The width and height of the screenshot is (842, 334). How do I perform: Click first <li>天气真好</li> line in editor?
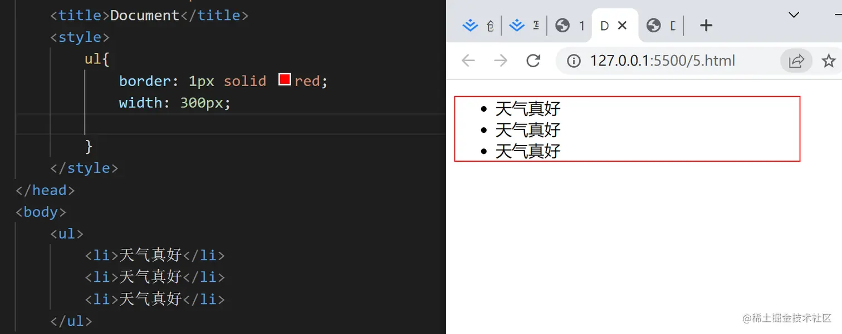(155, 255)
